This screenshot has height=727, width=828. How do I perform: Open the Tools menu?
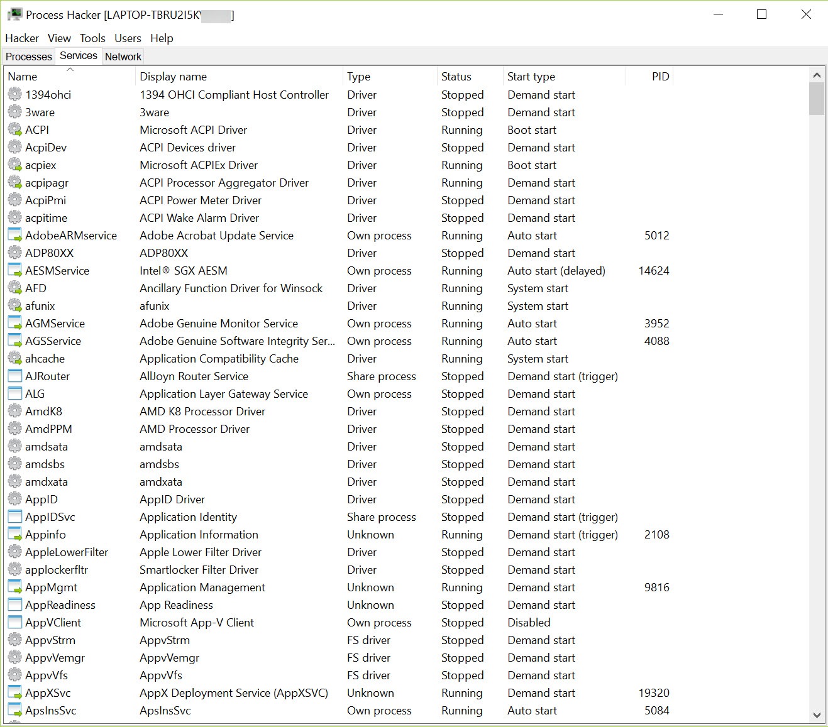coord(92,38)
